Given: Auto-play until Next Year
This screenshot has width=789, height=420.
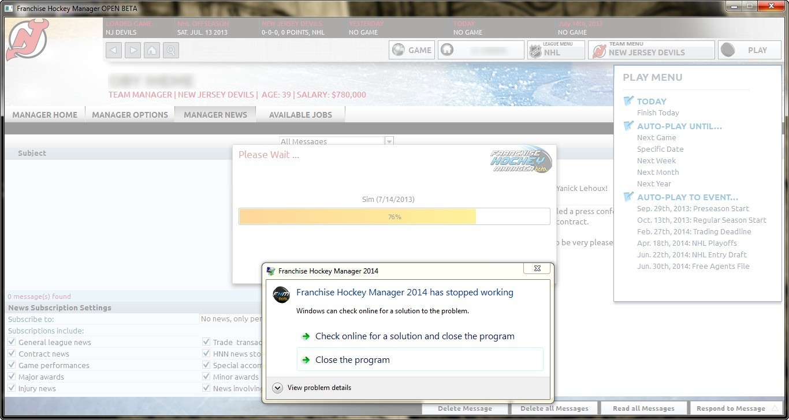Looking at the screenshot, I should [654, 183].
